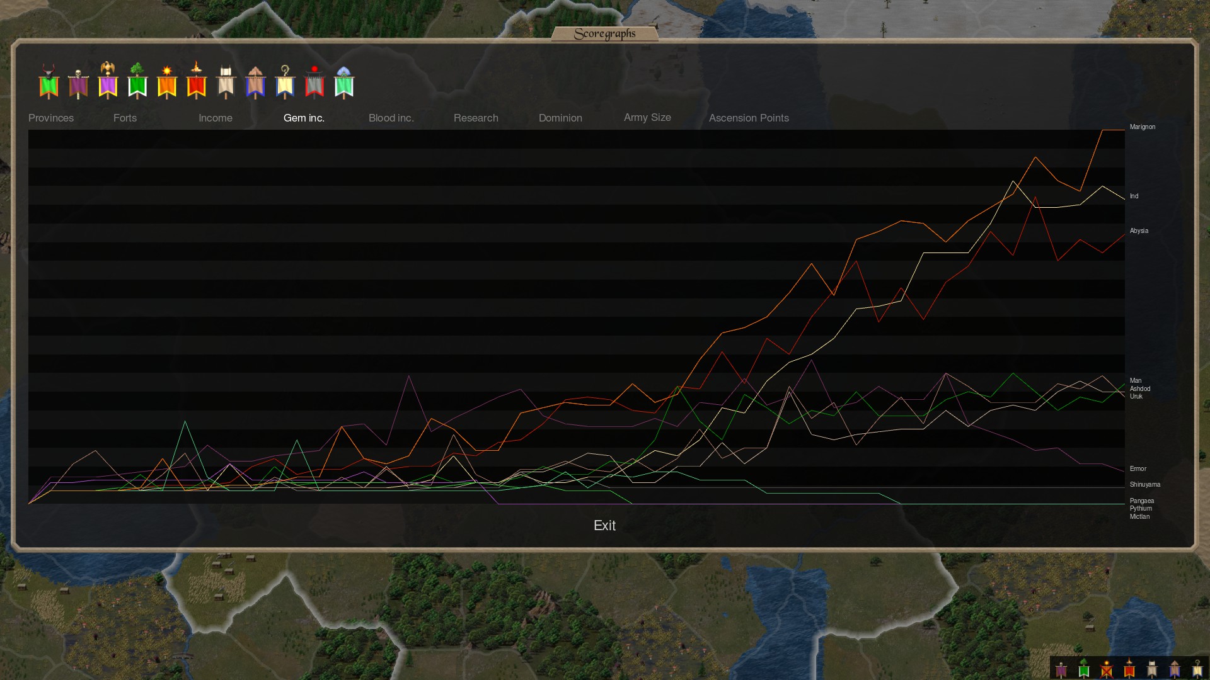1210x680 pixels.
Task: Click the gray red-sun torii banner
Action: click(314, 83)
